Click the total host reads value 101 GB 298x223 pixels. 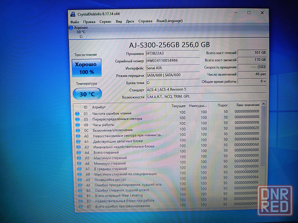[252, 53]
